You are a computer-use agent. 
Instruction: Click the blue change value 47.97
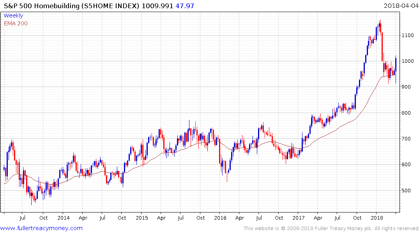tap(185, 6)
